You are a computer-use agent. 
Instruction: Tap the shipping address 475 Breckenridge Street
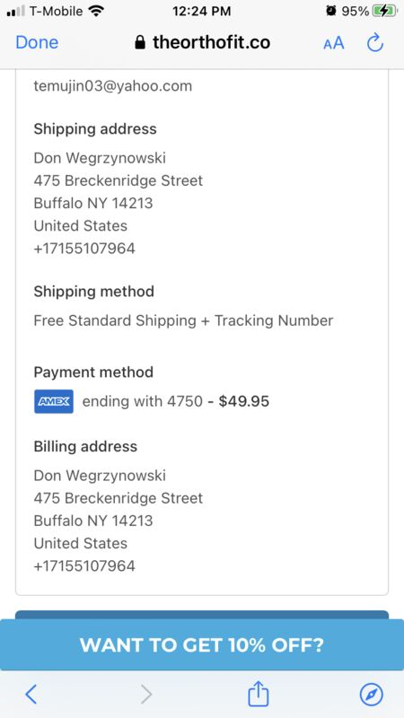coord(119,180)
